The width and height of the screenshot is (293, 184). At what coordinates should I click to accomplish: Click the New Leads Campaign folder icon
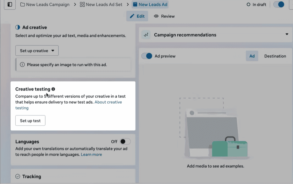pyautogui.click(x=23, y=5)
